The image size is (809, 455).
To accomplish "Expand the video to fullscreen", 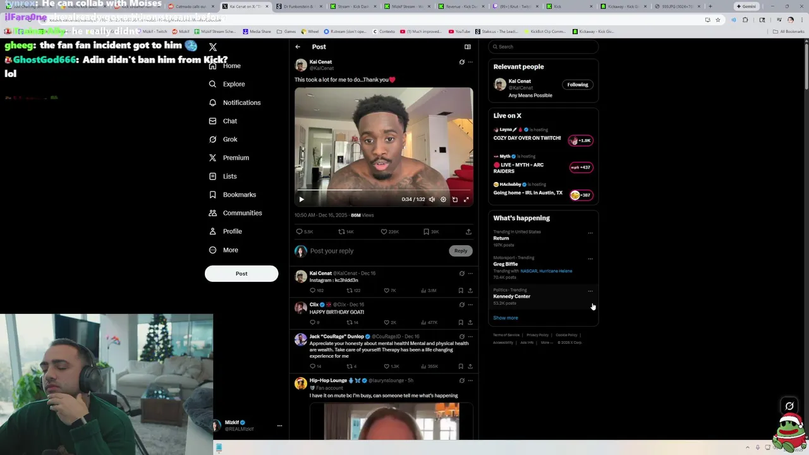I will coord(466,199).
